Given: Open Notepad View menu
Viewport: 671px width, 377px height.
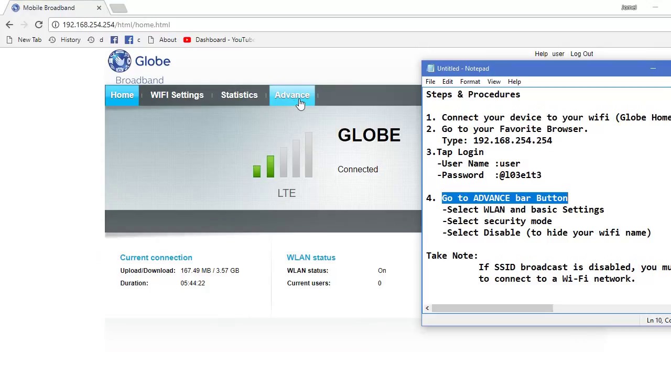Looking at the screenshot, I should pyautogui.click(x=494, y=82).
